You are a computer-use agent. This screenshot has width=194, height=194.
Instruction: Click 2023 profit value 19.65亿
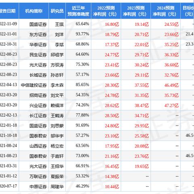142,167
